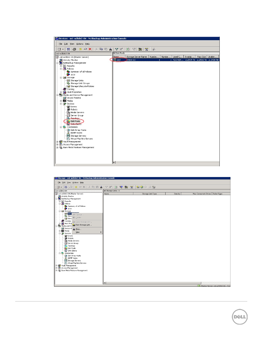Select NDMP Hosts in Devices window tree

point(76,133)
